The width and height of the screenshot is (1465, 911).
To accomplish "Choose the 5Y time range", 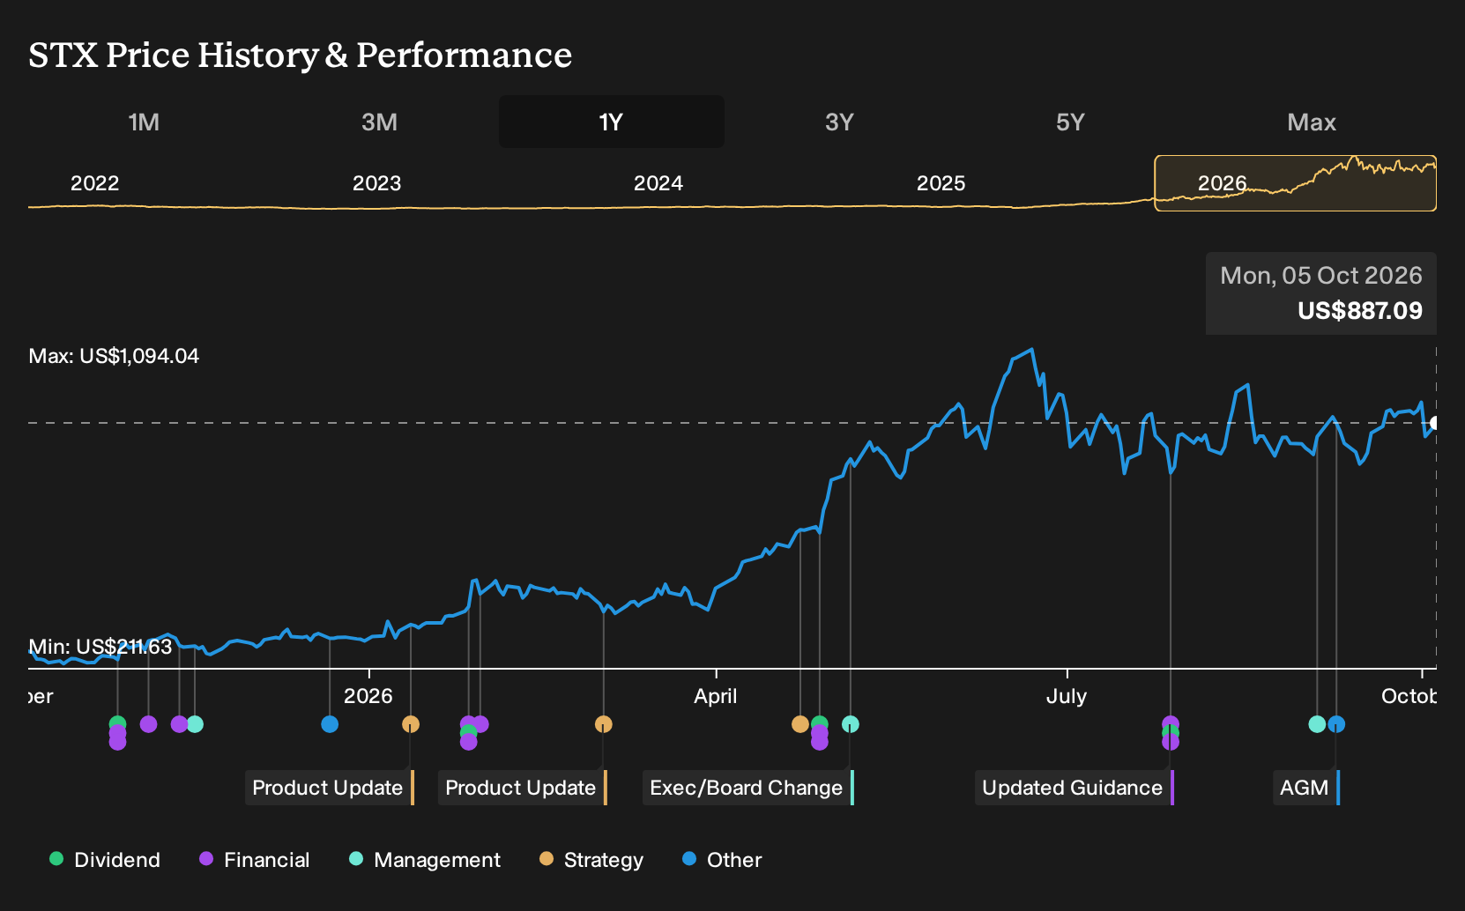I will click(x=1070, y=122).
